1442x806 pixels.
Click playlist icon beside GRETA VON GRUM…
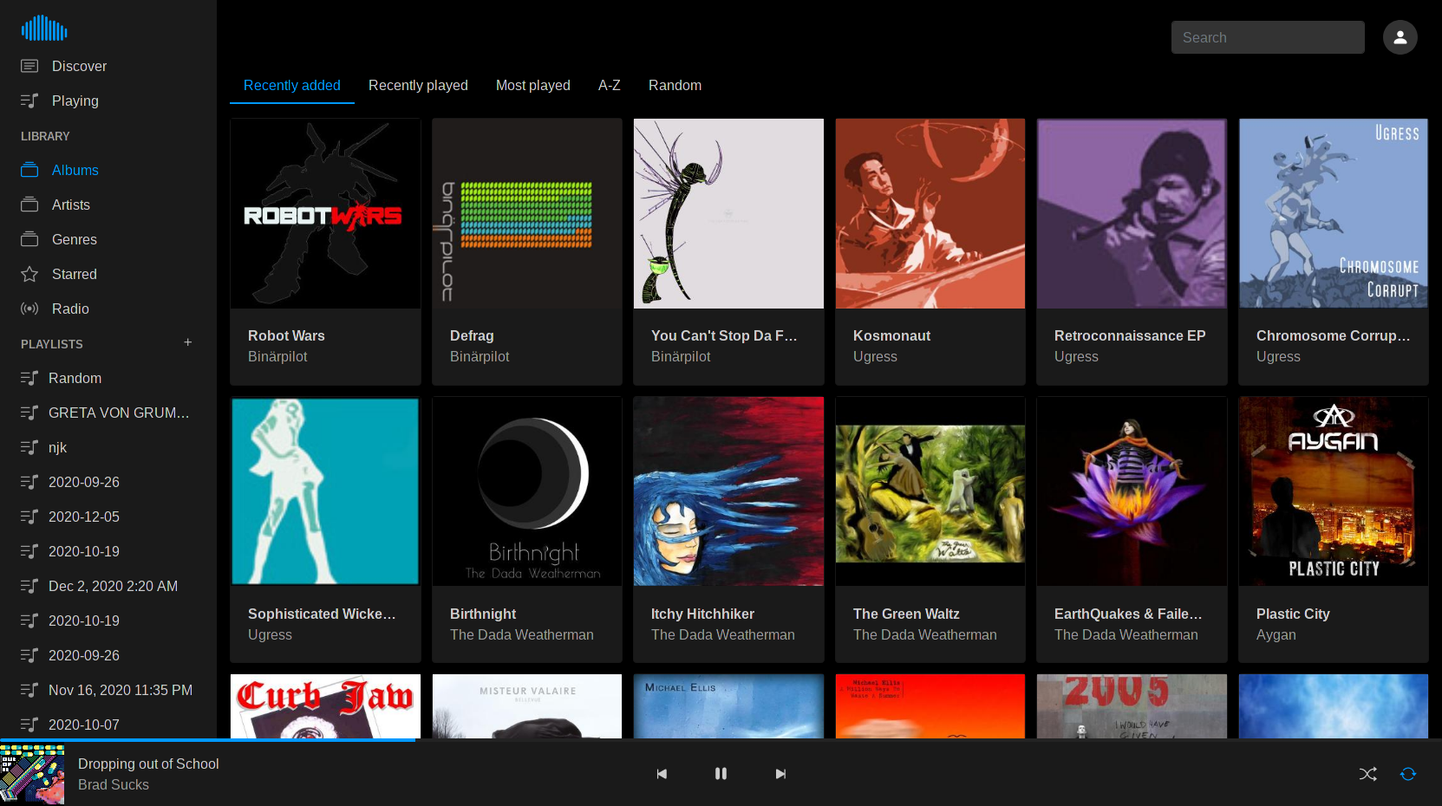(29, 413)
